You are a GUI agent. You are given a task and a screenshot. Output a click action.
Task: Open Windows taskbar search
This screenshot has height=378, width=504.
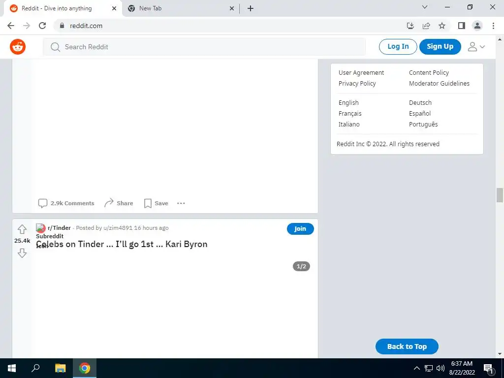35,368
